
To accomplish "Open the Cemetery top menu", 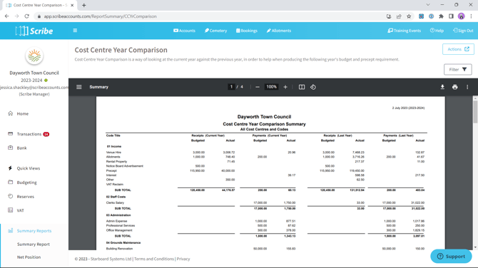I will click(x=216, y=31).
